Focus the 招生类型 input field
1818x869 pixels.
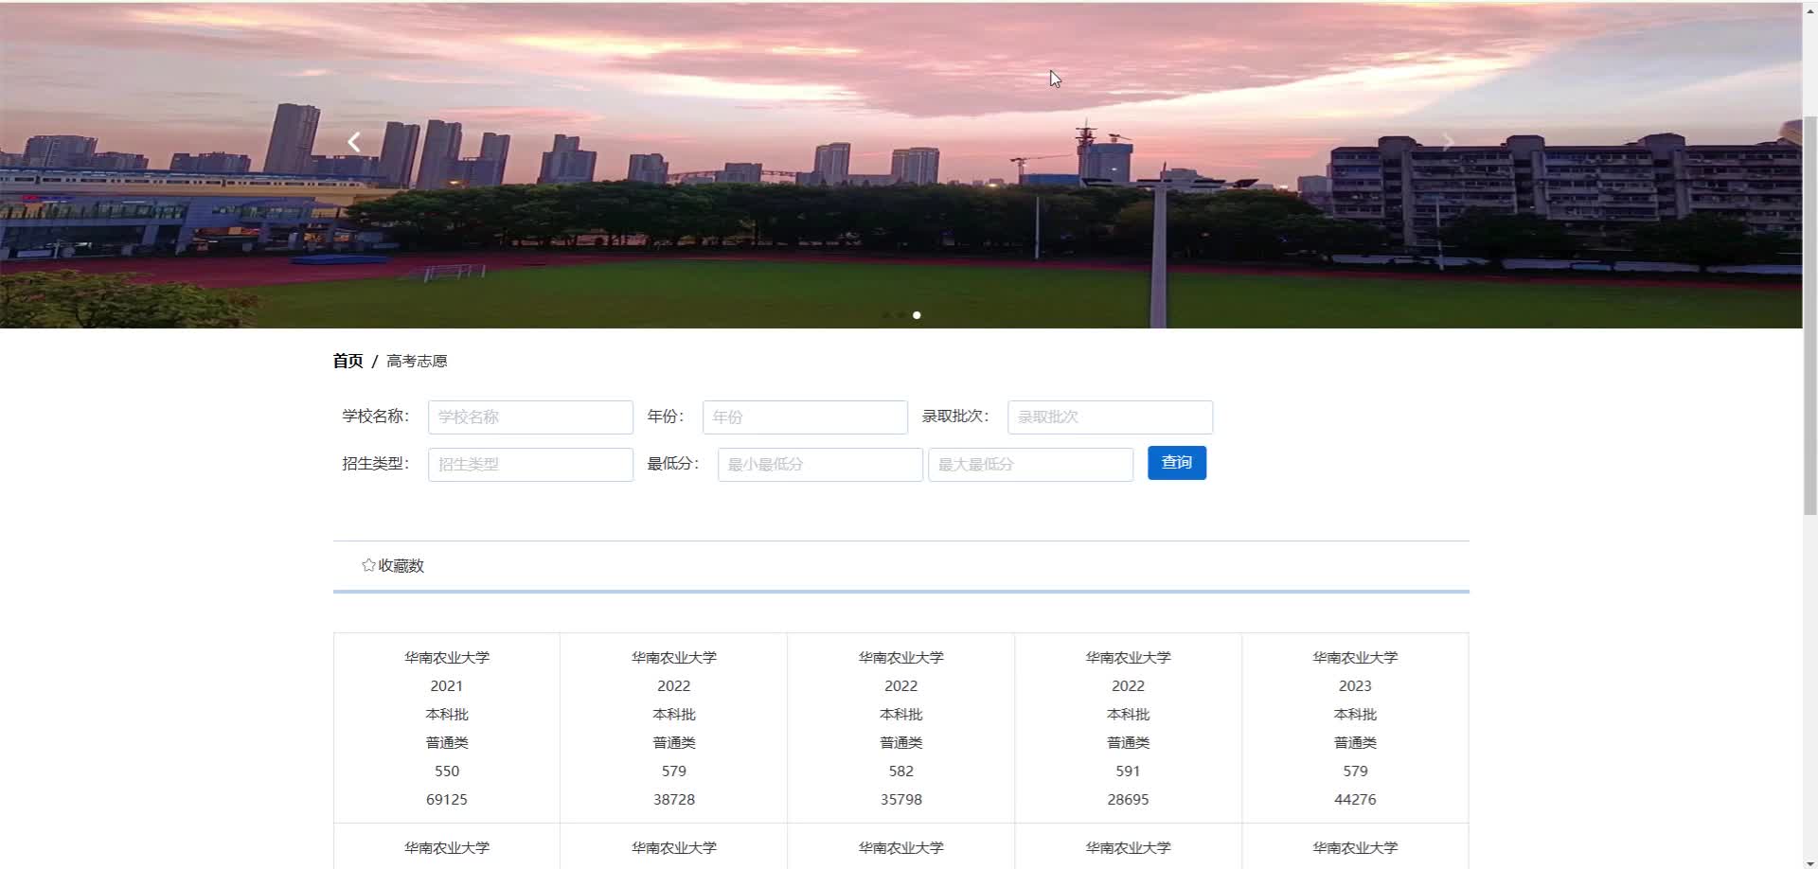pyautogui.click(x=530, y=464)
